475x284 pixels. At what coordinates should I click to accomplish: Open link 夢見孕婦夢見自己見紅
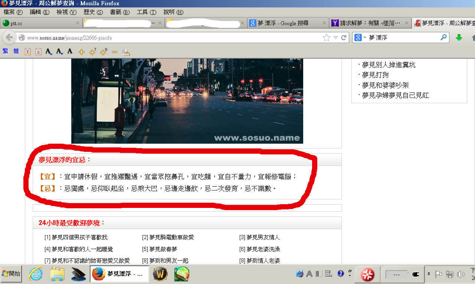(395, 95)
